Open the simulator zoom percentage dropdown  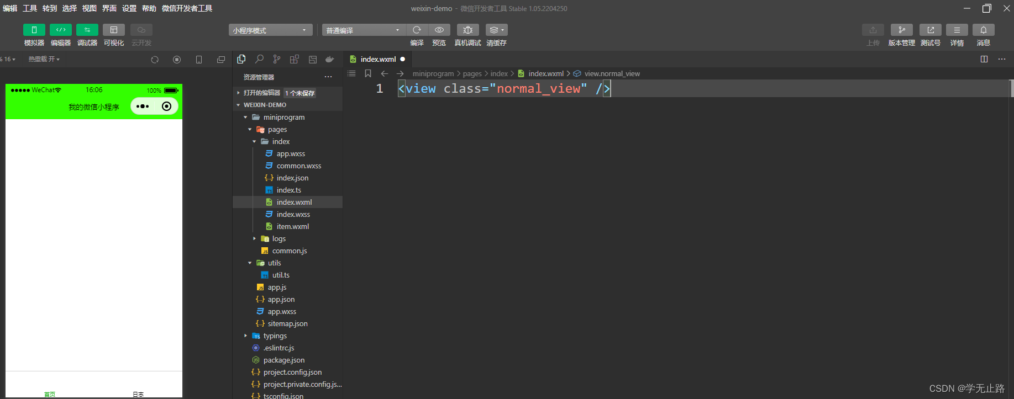[8, 59]
